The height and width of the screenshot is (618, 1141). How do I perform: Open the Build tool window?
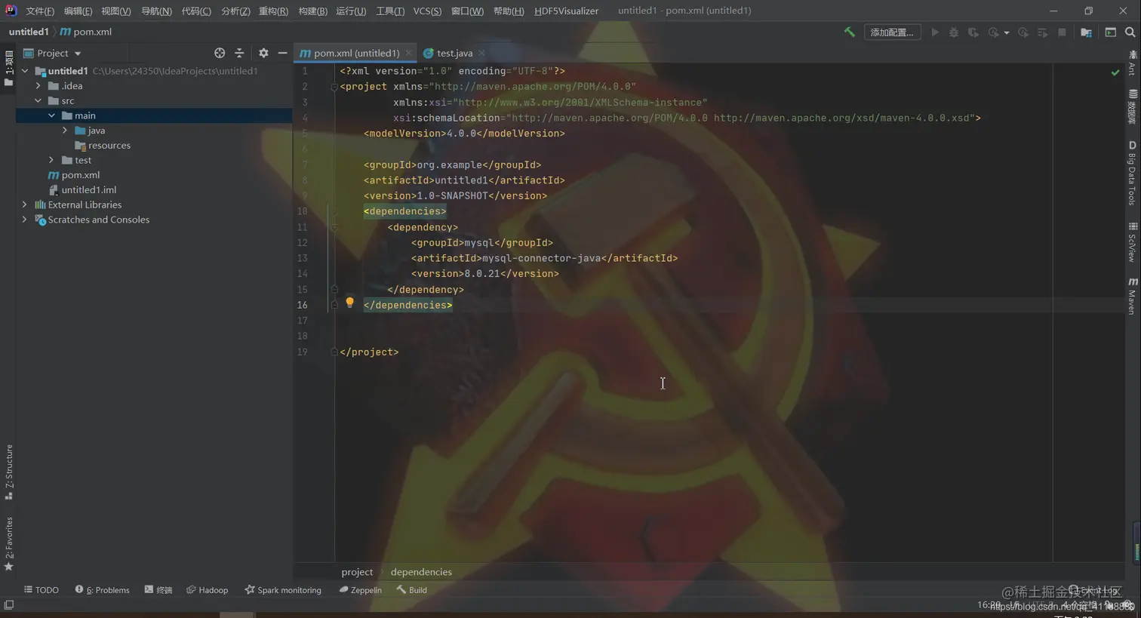[411, 590]
